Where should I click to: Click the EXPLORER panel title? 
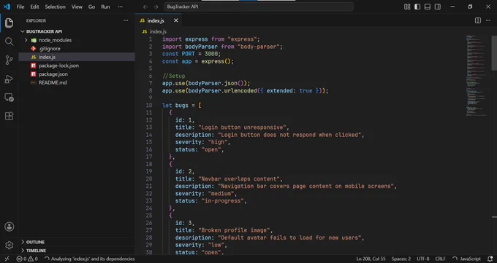click(36, 20)
